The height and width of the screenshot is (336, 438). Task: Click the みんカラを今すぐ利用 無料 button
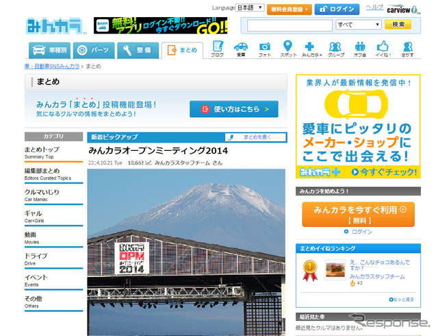[358, 215]
